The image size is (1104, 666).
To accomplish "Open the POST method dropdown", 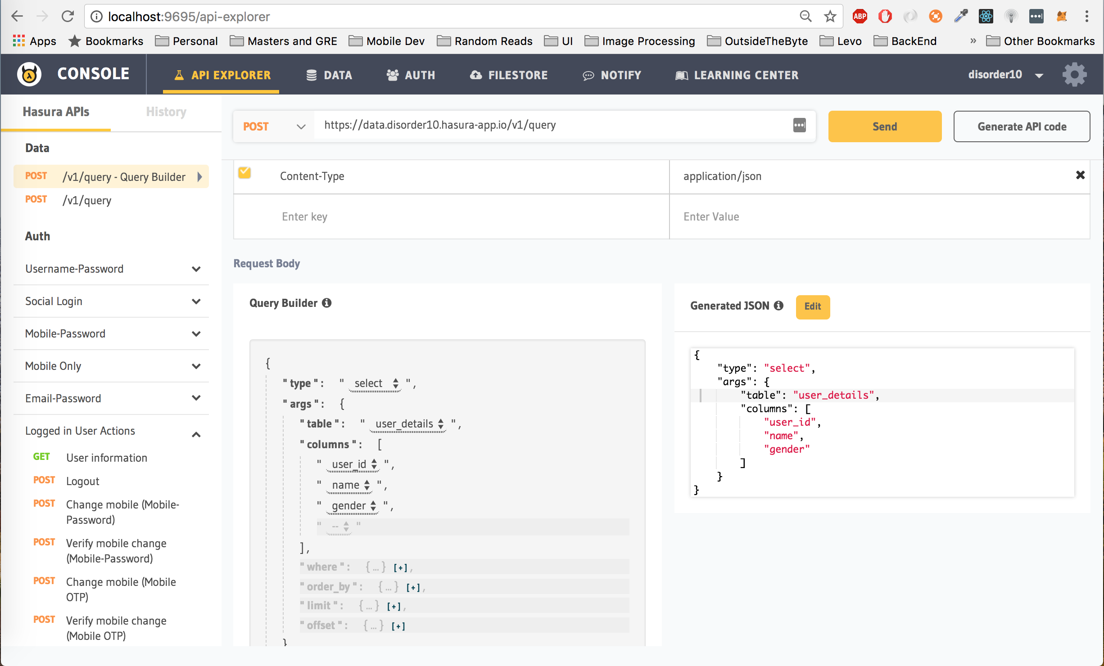I will tap(274, 127).
